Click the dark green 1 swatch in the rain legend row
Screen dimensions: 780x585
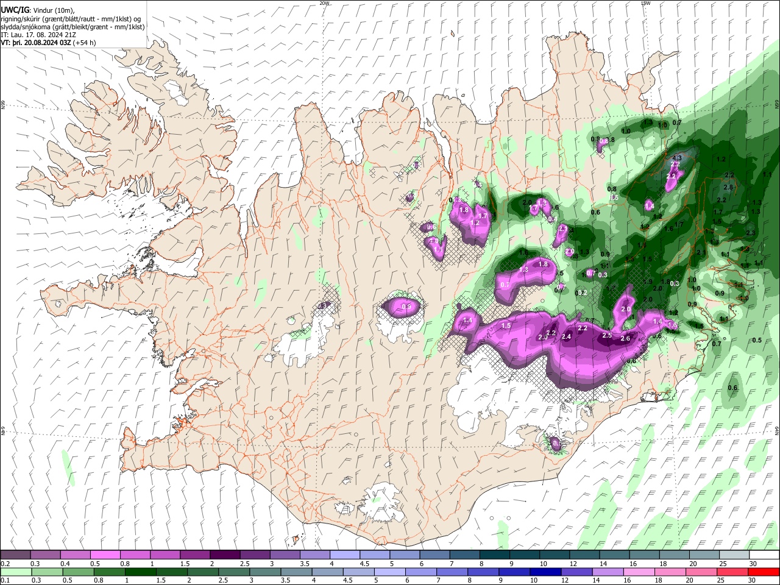140,572
